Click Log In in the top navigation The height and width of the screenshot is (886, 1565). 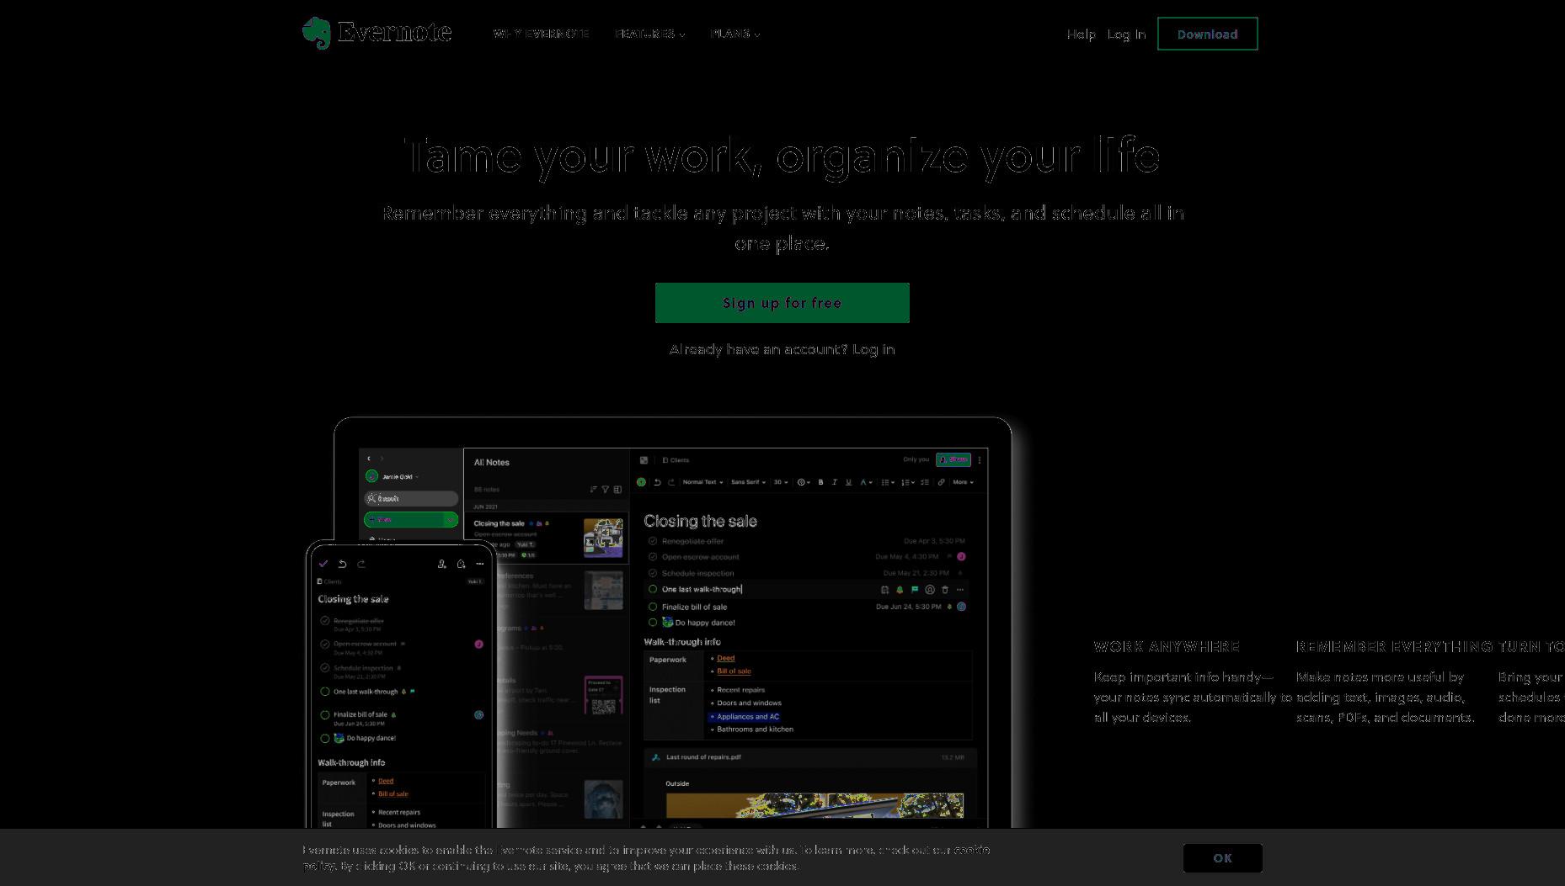tap(1126, 34)
